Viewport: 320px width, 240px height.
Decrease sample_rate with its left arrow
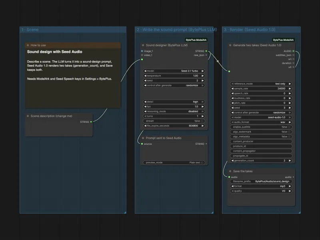pos(232,89)
